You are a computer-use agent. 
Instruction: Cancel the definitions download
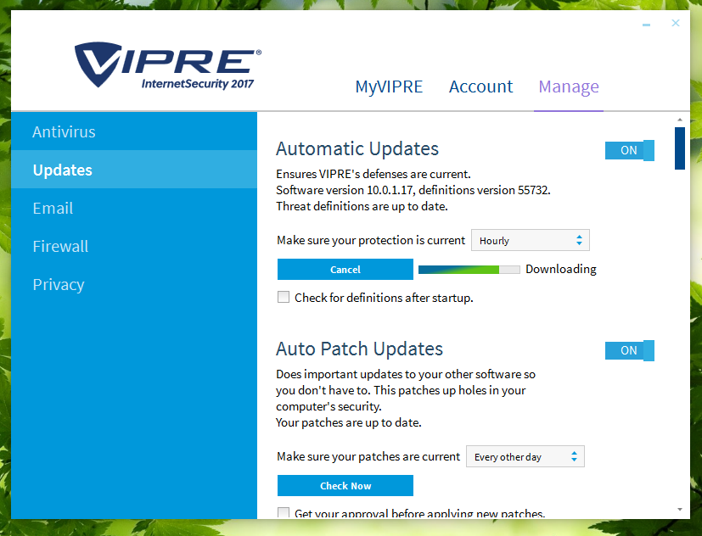(x=345, y=270)
